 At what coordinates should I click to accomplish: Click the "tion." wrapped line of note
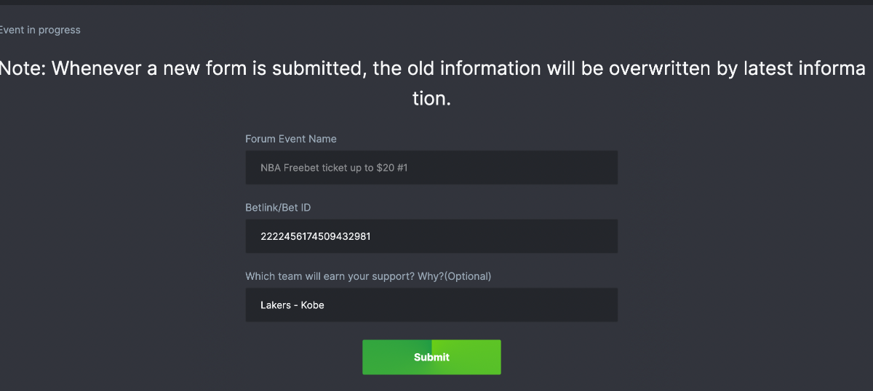(431, 99)
